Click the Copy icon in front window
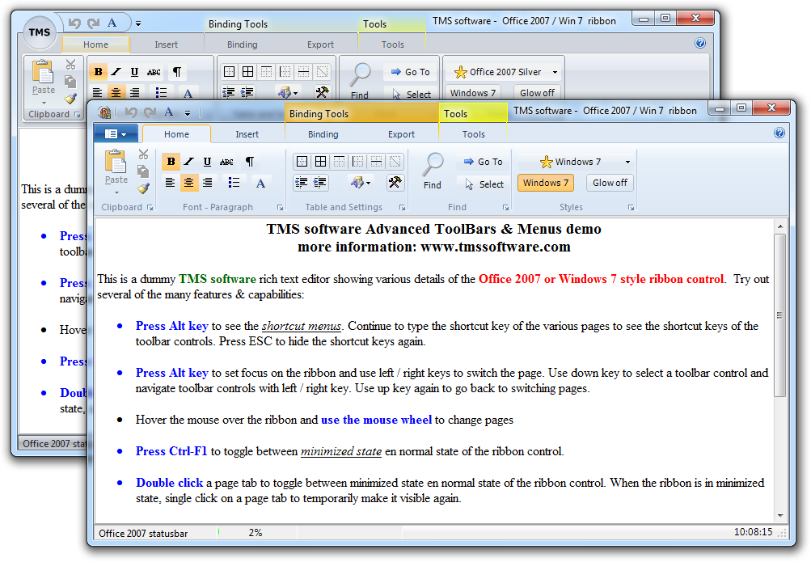 [143, 171]
